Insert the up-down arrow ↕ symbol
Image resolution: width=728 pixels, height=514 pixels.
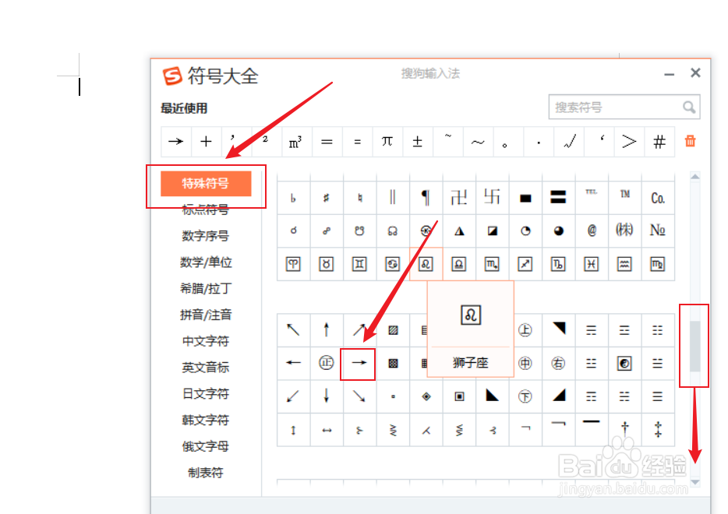[x=293, y=430]
